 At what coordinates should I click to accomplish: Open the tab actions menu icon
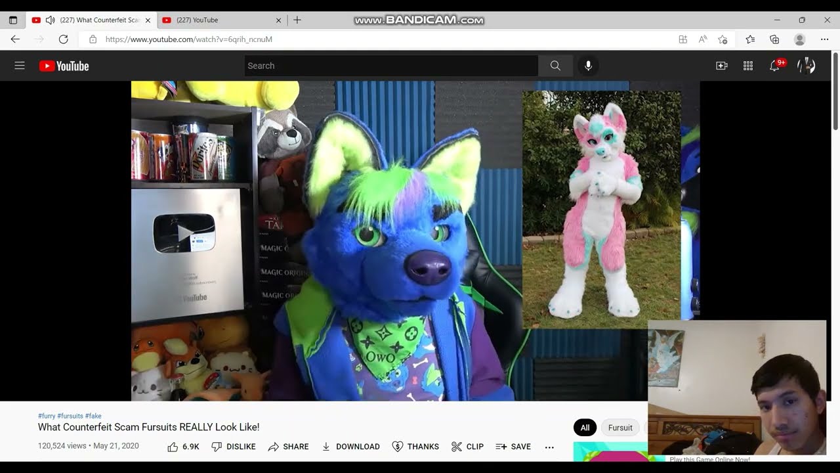click(x=13, y=20)
